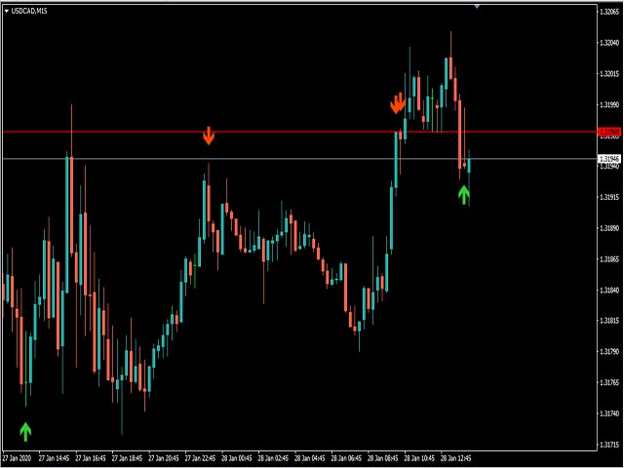The image size is (624, 468).
Task: Select the grey current bid price line
Action: (299, 159)
